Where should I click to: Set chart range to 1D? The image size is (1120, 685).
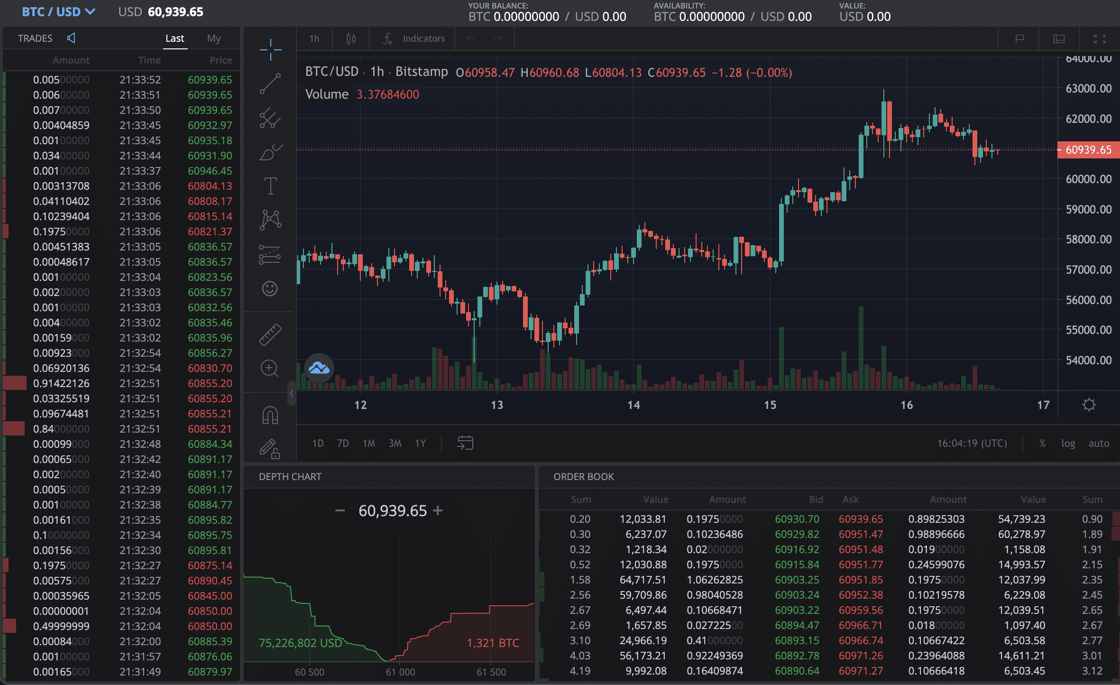(318, 443)
